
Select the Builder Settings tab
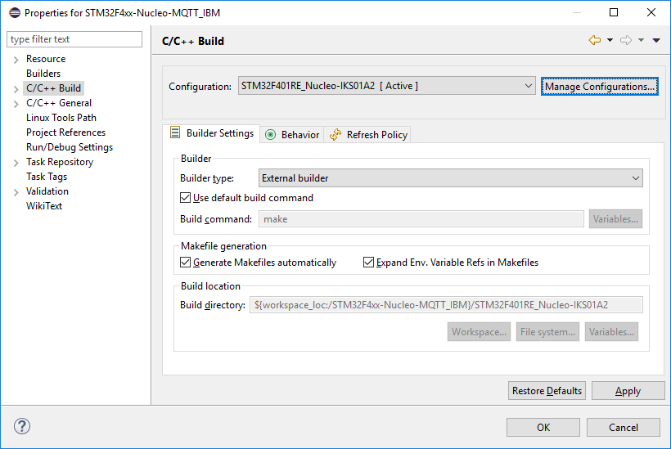(211, 133)
